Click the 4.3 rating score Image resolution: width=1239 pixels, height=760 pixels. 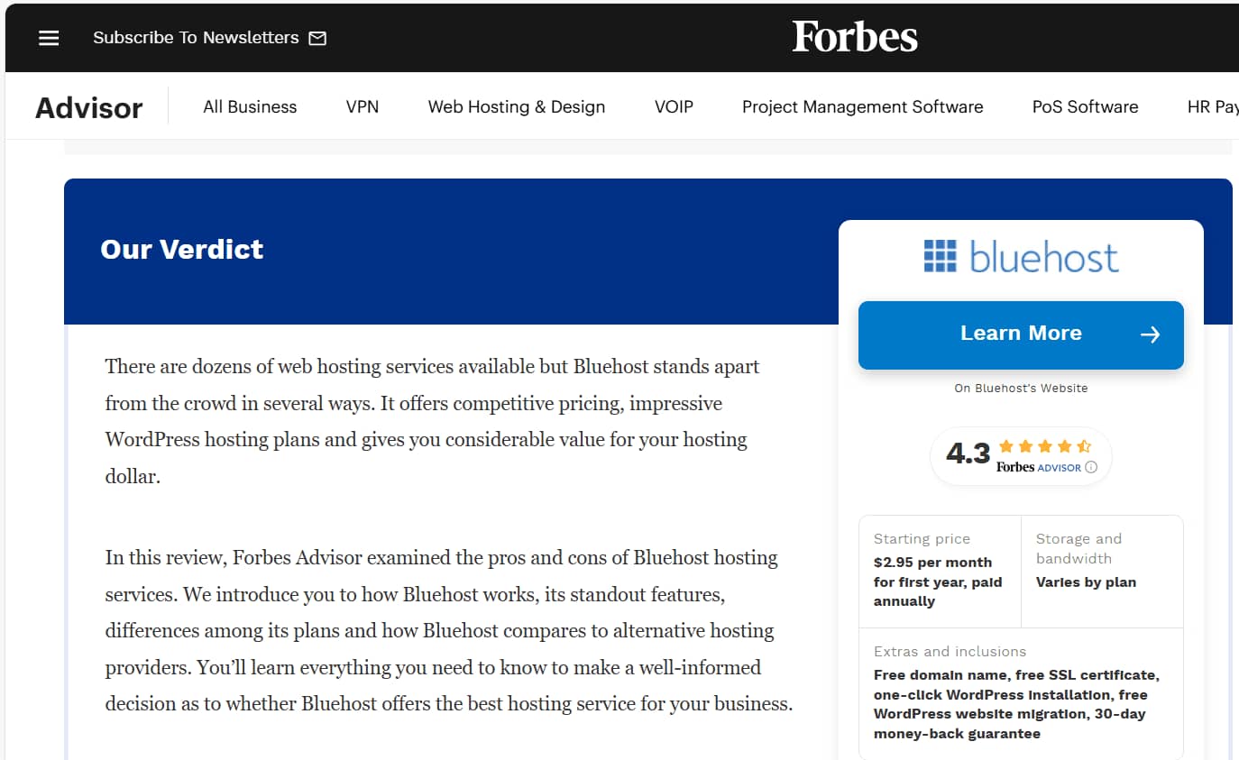[967, 454]
